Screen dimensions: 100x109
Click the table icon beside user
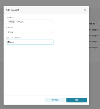[x=8, y=42]
